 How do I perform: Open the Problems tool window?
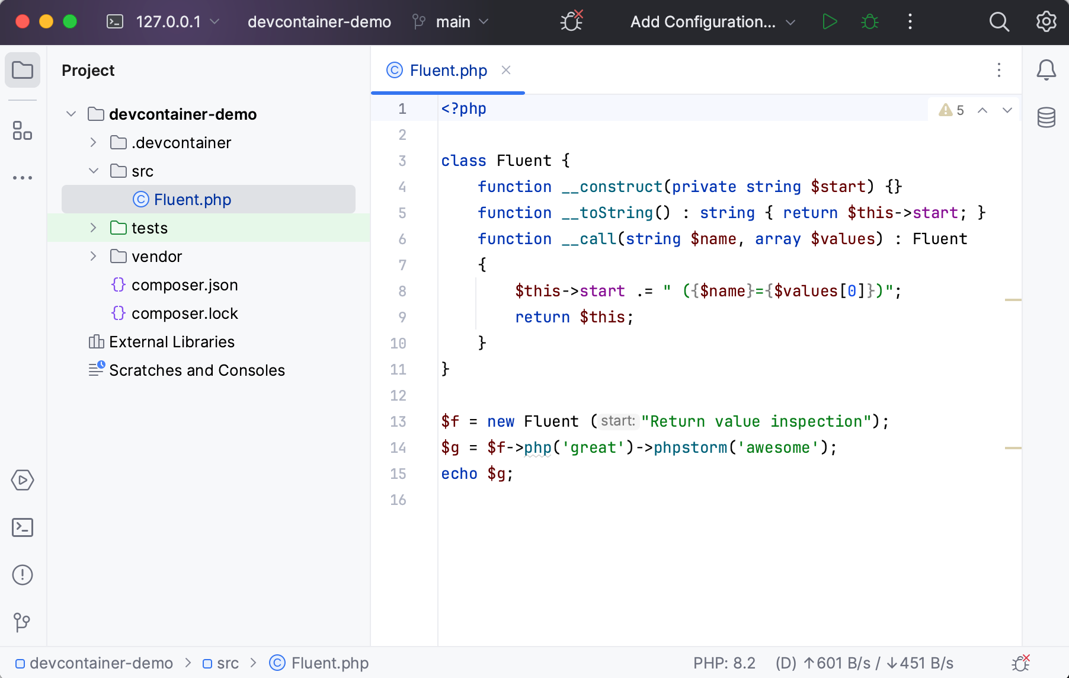[23, 574]
